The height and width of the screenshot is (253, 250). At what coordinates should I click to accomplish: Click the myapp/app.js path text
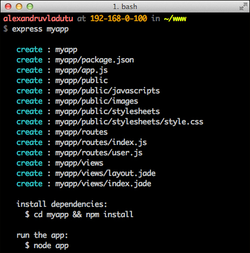(x=82, y=71)
